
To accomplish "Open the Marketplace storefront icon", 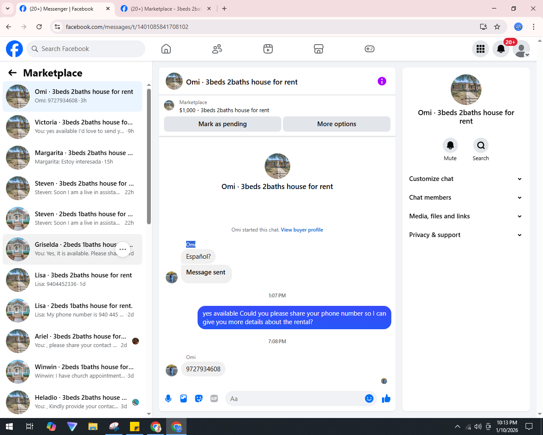I will point(319,49).
